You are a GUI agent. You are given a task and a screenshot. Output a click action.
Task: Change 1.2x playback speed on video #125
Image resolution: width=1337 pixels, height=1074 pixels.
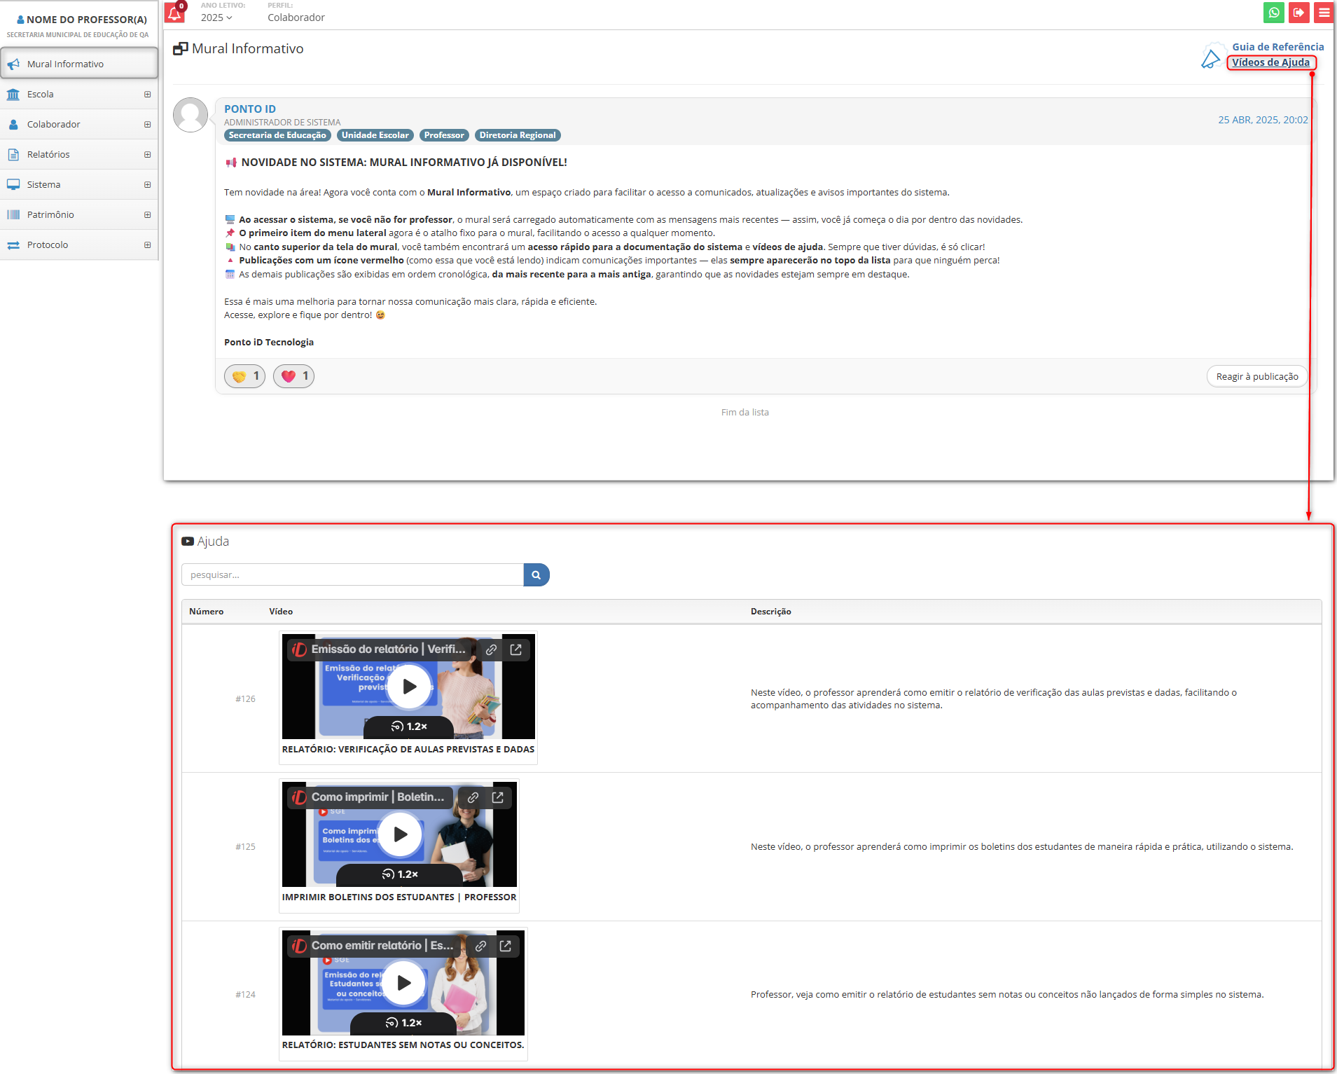pos(400,874)
